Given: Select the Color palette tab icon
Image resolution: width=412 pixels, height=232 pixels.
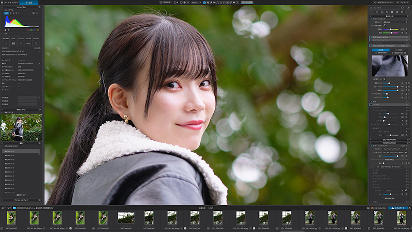Looking at the screenshot, I should pos(382,12).
